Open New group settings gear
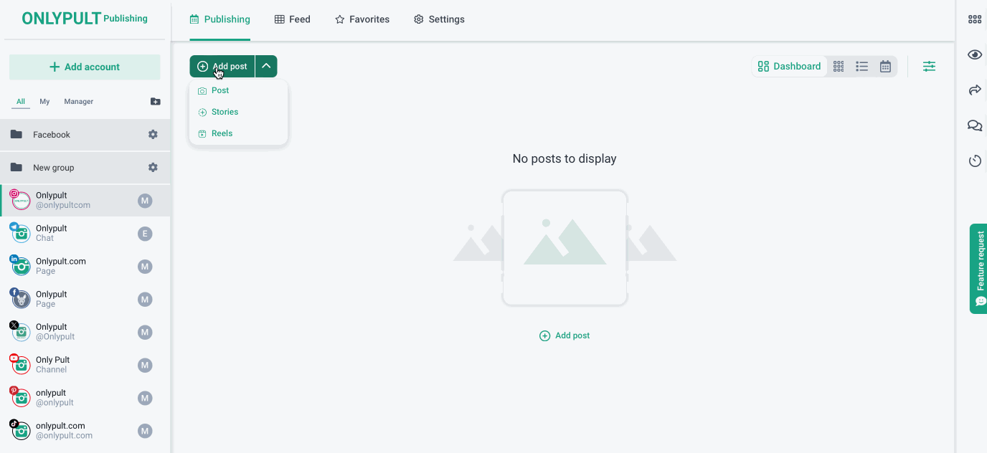This screenshot has width=987, height=453. coord(153,168)
